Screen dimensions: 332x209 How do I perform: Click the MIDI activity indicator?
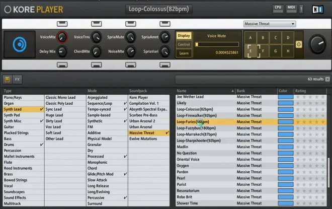point(291,9)
